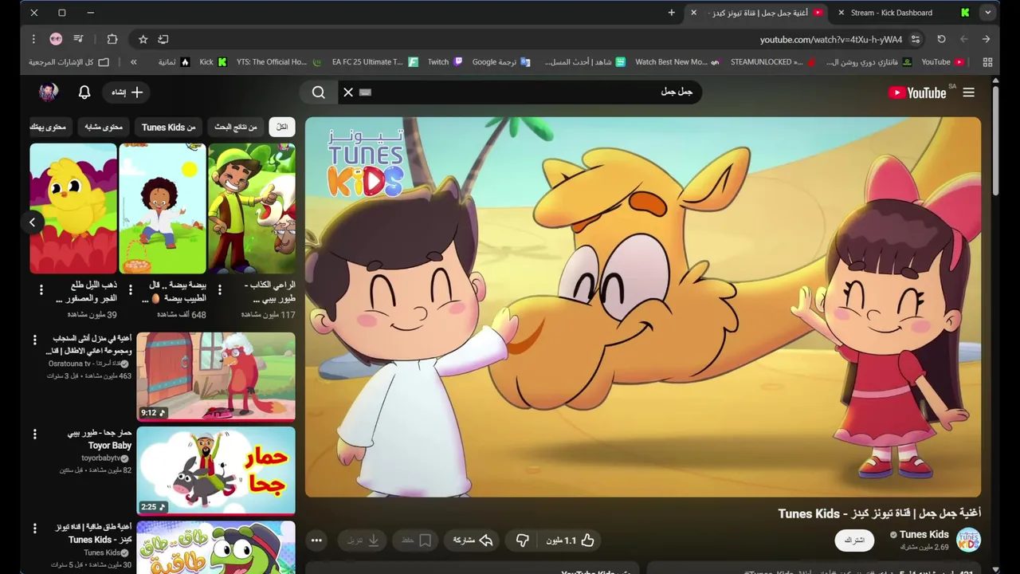Screen dimensions: 1020x574
Task: Download the video using تنزيل button
Action: [x=363, y=541]
